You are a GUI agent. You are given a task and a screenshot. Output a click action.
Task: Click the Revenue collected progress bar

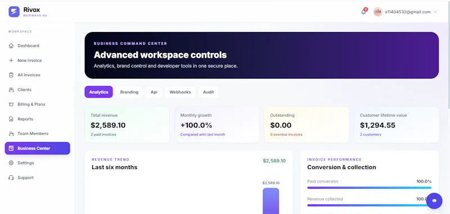point(370,205)
